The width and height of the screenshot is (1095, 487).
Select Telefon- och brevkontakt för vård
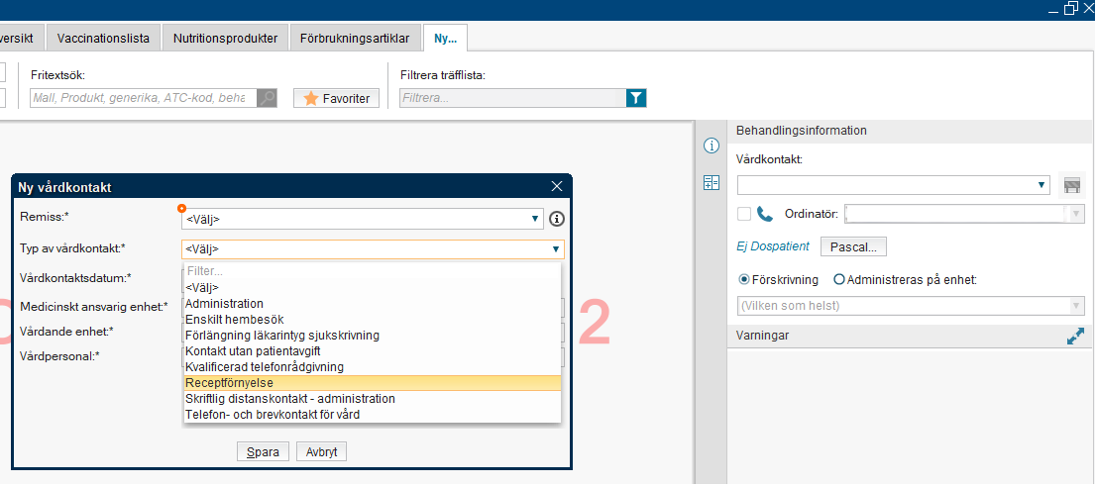coord(373,415)
